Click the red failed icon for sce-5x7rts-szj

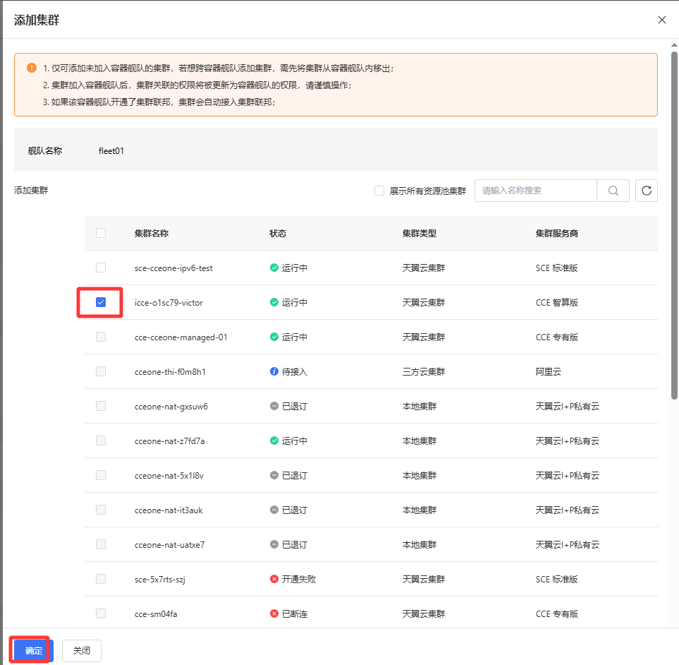[274, 579]
